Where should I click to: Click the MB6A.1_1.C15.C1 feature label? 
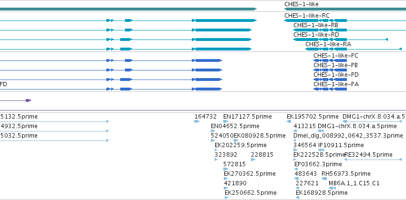point(354,183)
